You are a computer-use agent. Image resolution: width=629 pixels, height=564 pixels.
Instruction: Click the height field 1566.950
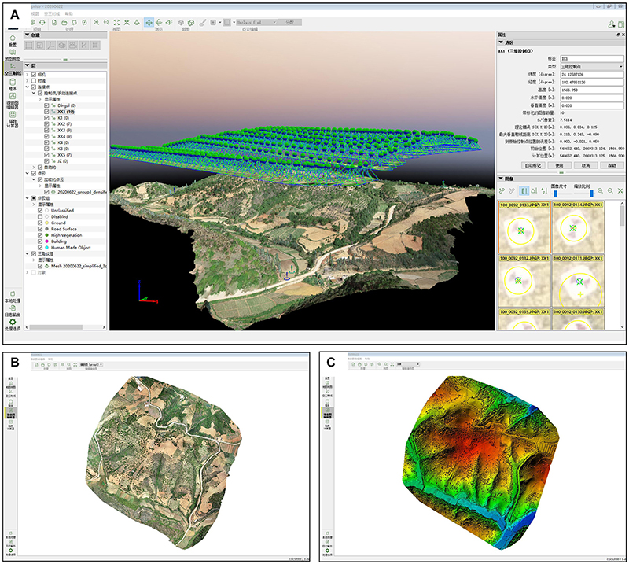point(592,90)
